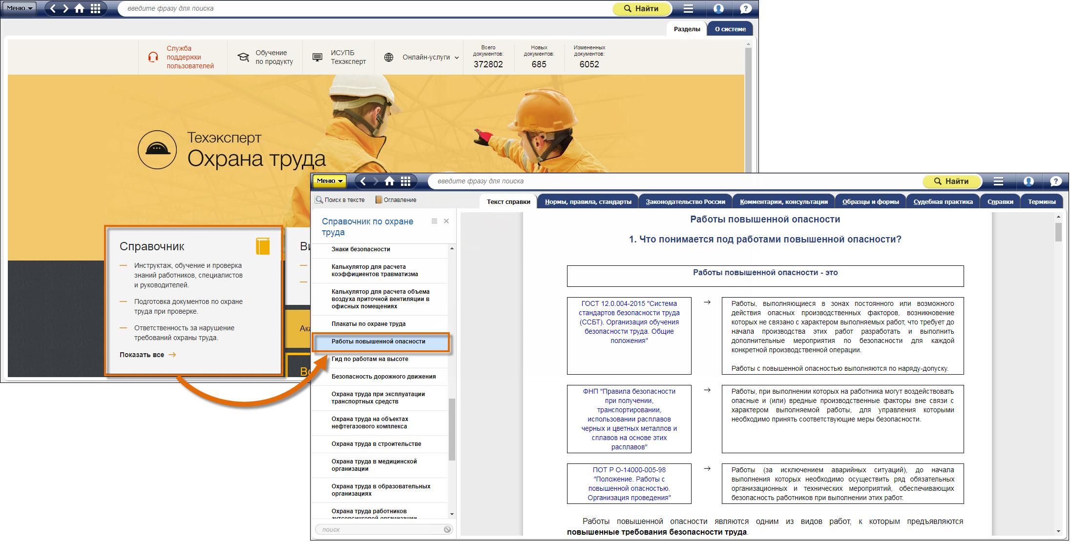Open the yellow Меню dropdown in front window
The width and height of the screenshot is (1072, 542).
330,181
